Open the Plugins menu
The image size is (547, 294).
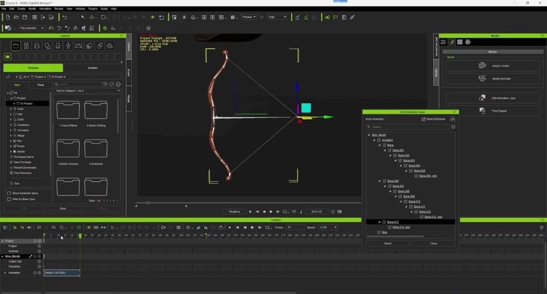coord(93,9)
